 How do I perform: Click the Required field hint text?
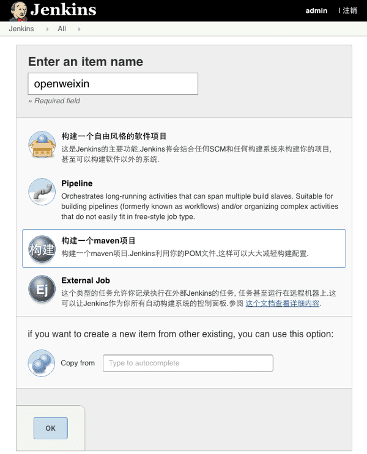click(x=54, y=101)
